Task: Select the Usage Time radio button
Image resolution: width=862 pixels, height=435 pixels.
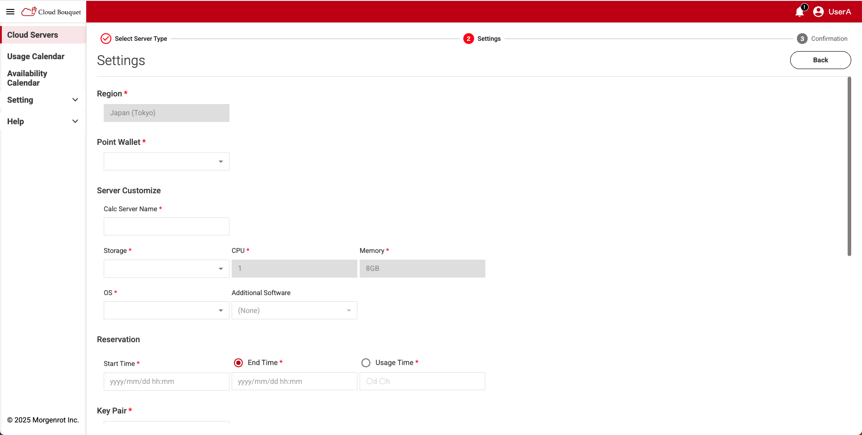Action: (366, 362)
